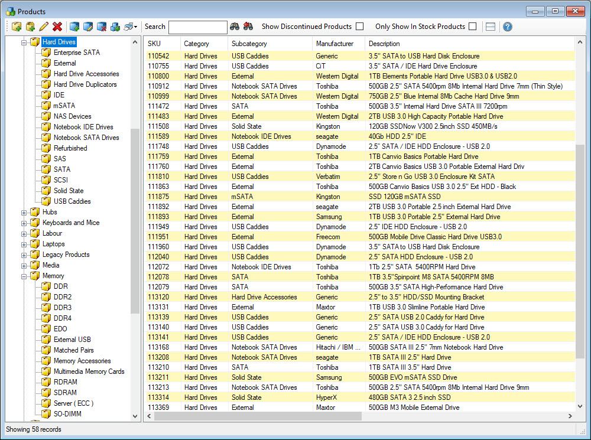Tick Only Show In Stock Products checkbox

(x=472, y=27)
